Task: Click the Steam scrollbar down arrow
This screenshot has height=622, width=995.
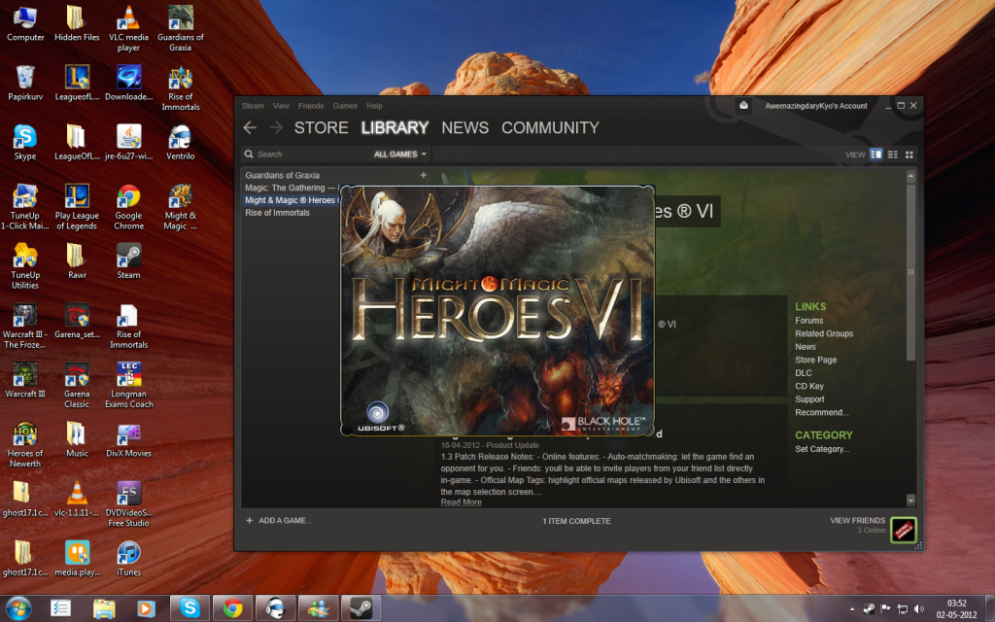Action: coord(910,501)
